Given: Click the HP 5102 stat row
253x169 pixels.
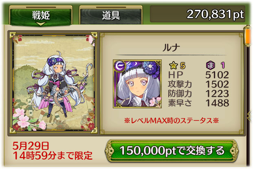Looking at the screenshot, I should pyautogui.click(x=198, y=75).
